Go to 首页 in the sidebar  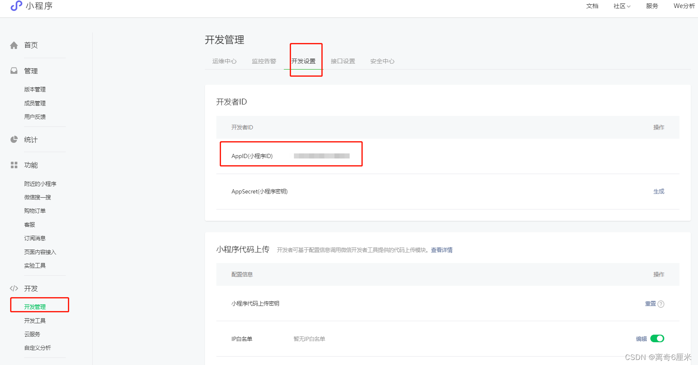tap(31, 45)
